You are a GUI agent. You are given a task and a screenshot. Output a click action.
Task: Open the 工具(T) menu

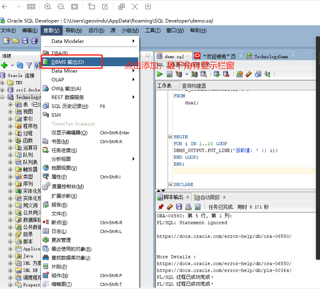click(x=153, y=31)
